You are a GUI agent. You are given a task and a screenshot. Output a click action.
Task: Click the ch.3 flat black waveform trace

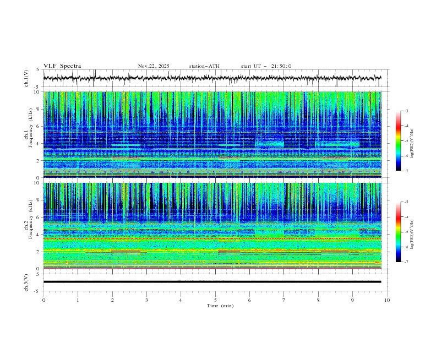212,282
